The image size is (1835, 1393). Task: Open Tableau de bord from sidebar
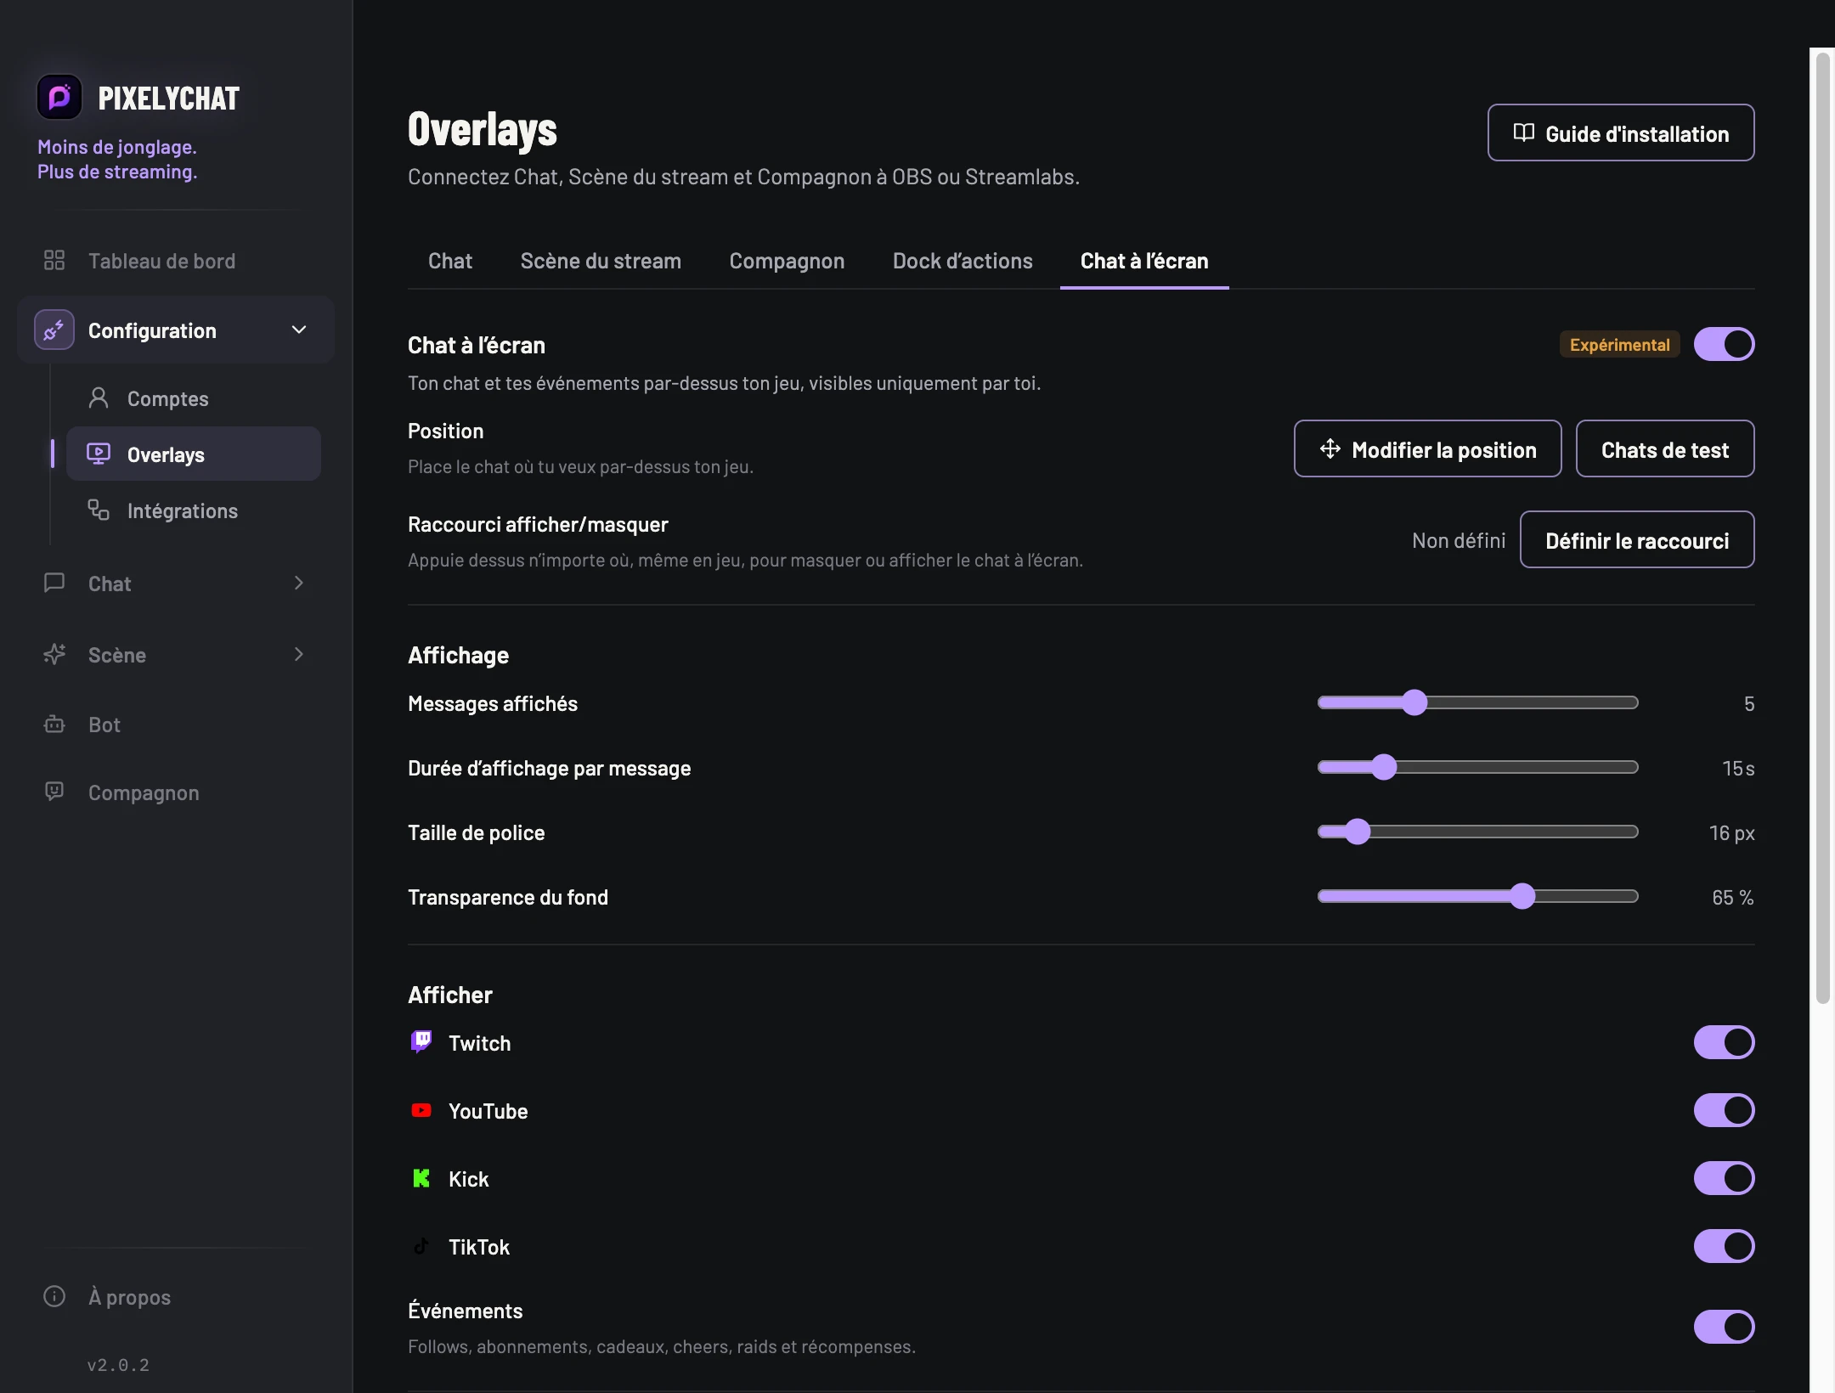tap(175, 260)
